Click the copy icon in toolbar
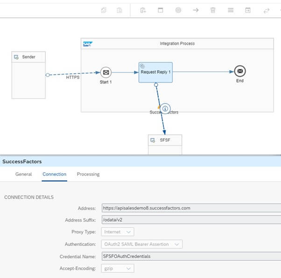 point(104,10)
